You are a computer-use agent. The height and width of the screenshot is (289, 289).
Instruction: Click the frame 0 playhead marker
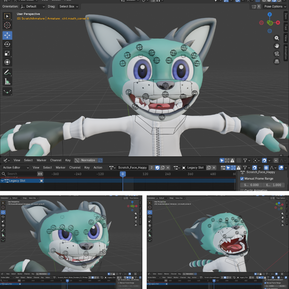(x=123, y=174)
